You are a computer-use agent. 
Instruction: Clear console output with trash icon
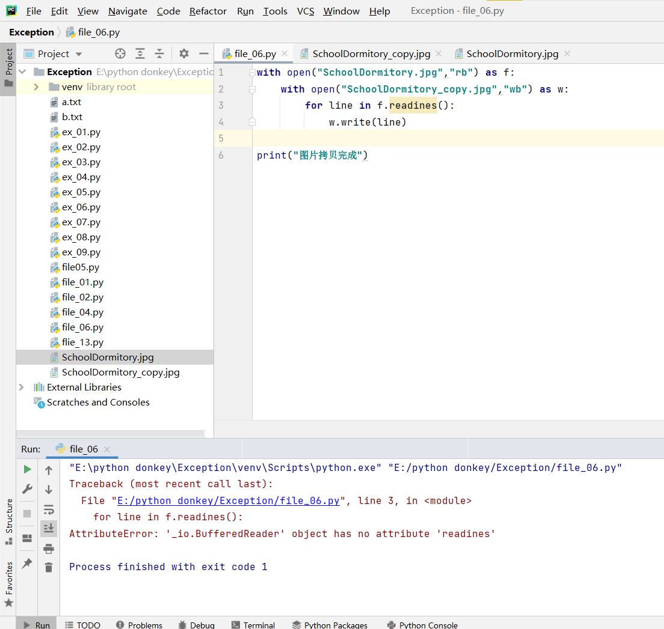coord(49,567)
